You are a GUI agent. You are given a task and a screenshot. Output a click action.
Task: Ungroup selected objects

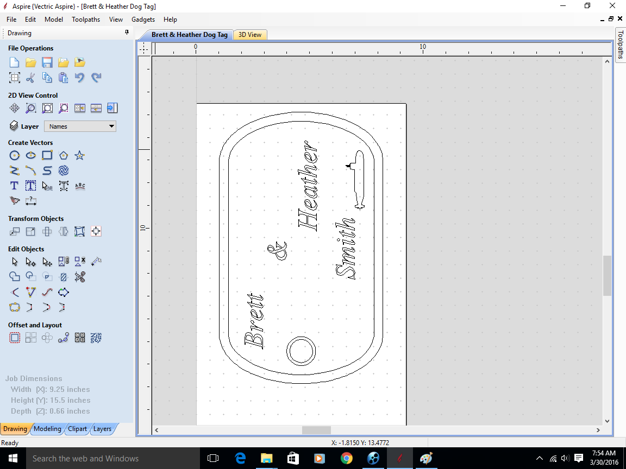[80, 262]
